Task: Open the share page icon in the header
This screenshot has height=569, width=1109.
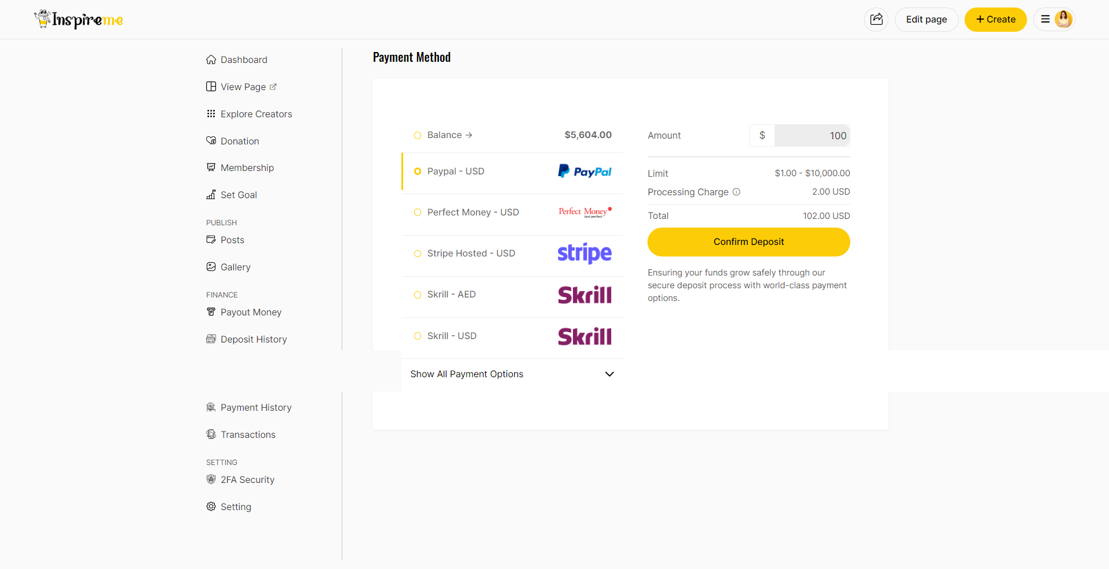Action: coord(876,19)
